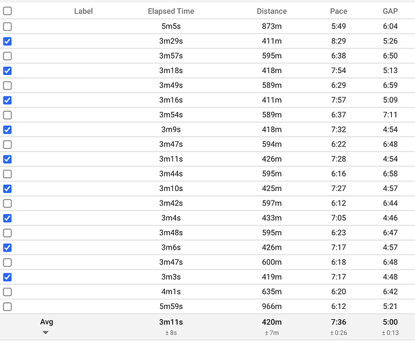Click the Pace column header
The width and height of the screenshot is (415, 341).
[x=339, y=11]
